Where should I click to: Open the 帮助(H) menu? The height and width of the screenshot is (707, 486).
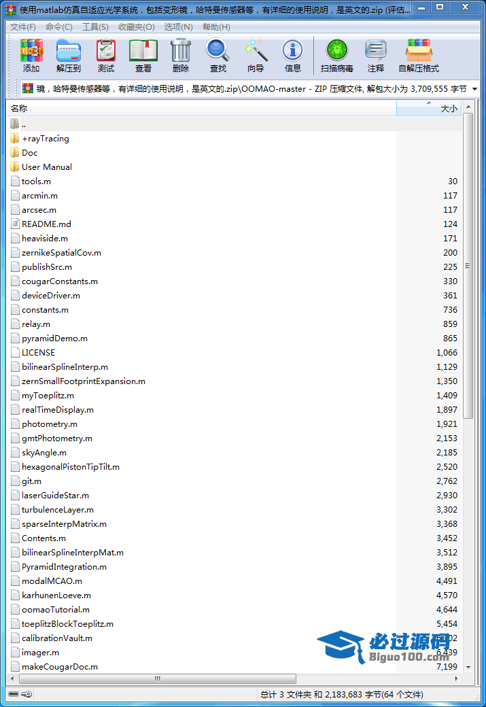(x=216, y=27)
